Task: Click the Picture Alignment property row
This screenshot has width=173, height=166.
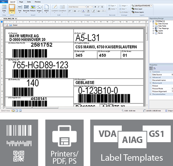Action: 161,92
